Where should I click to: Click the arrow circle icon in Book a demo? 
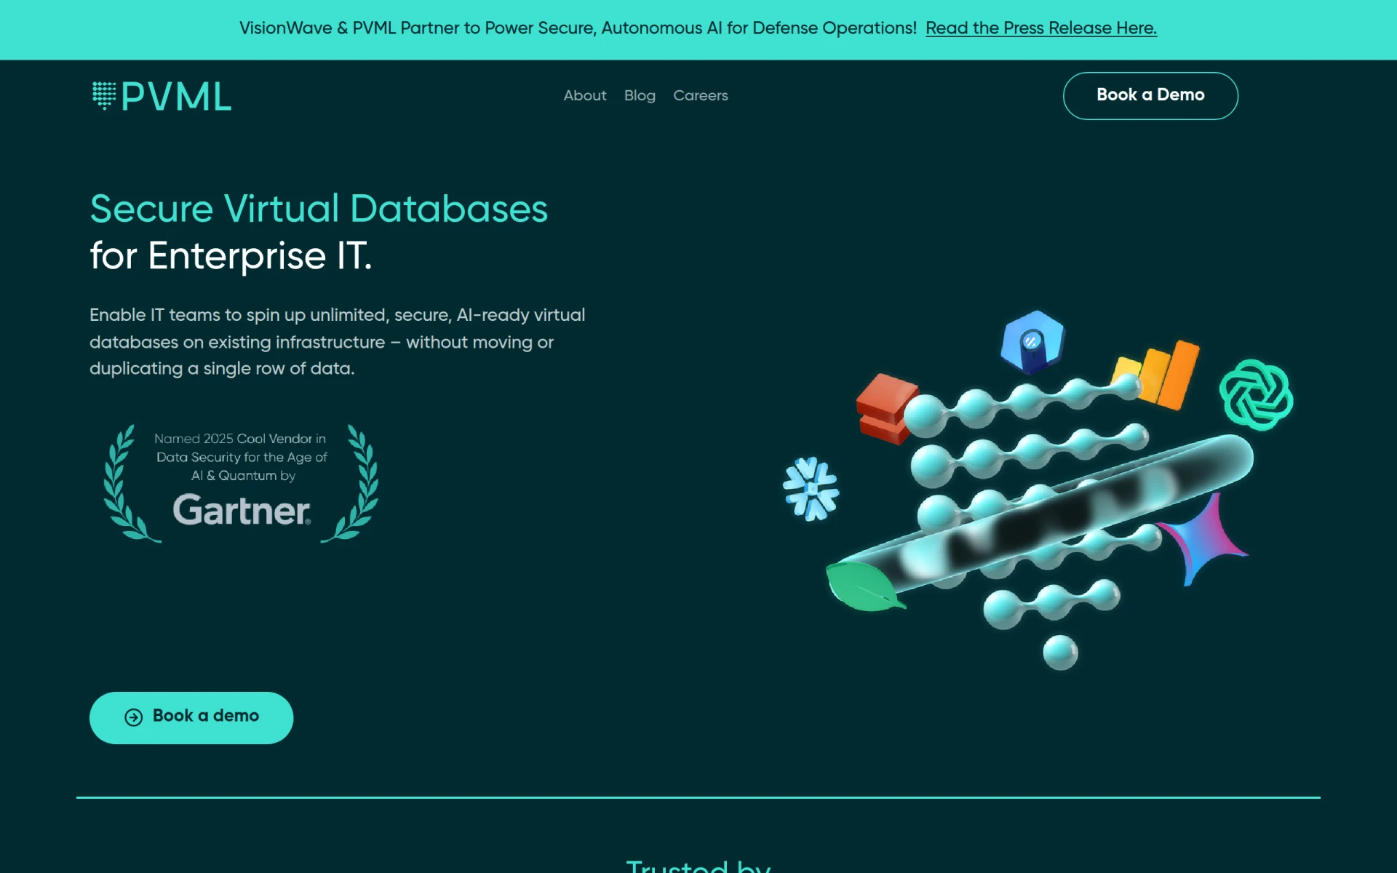tap(134, 717)
